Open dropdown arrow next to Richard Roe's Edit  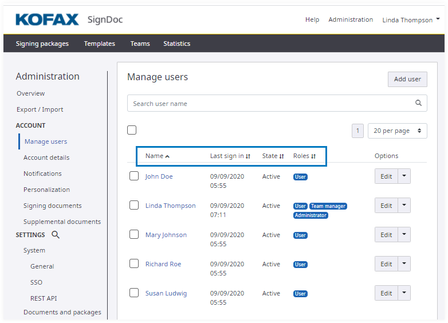(x=404, y=263)
